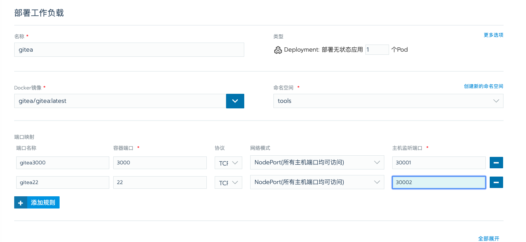Open Docker image dropdown chevron button
The height and width of the screenshot is (242, 526).
pos(235,101)
